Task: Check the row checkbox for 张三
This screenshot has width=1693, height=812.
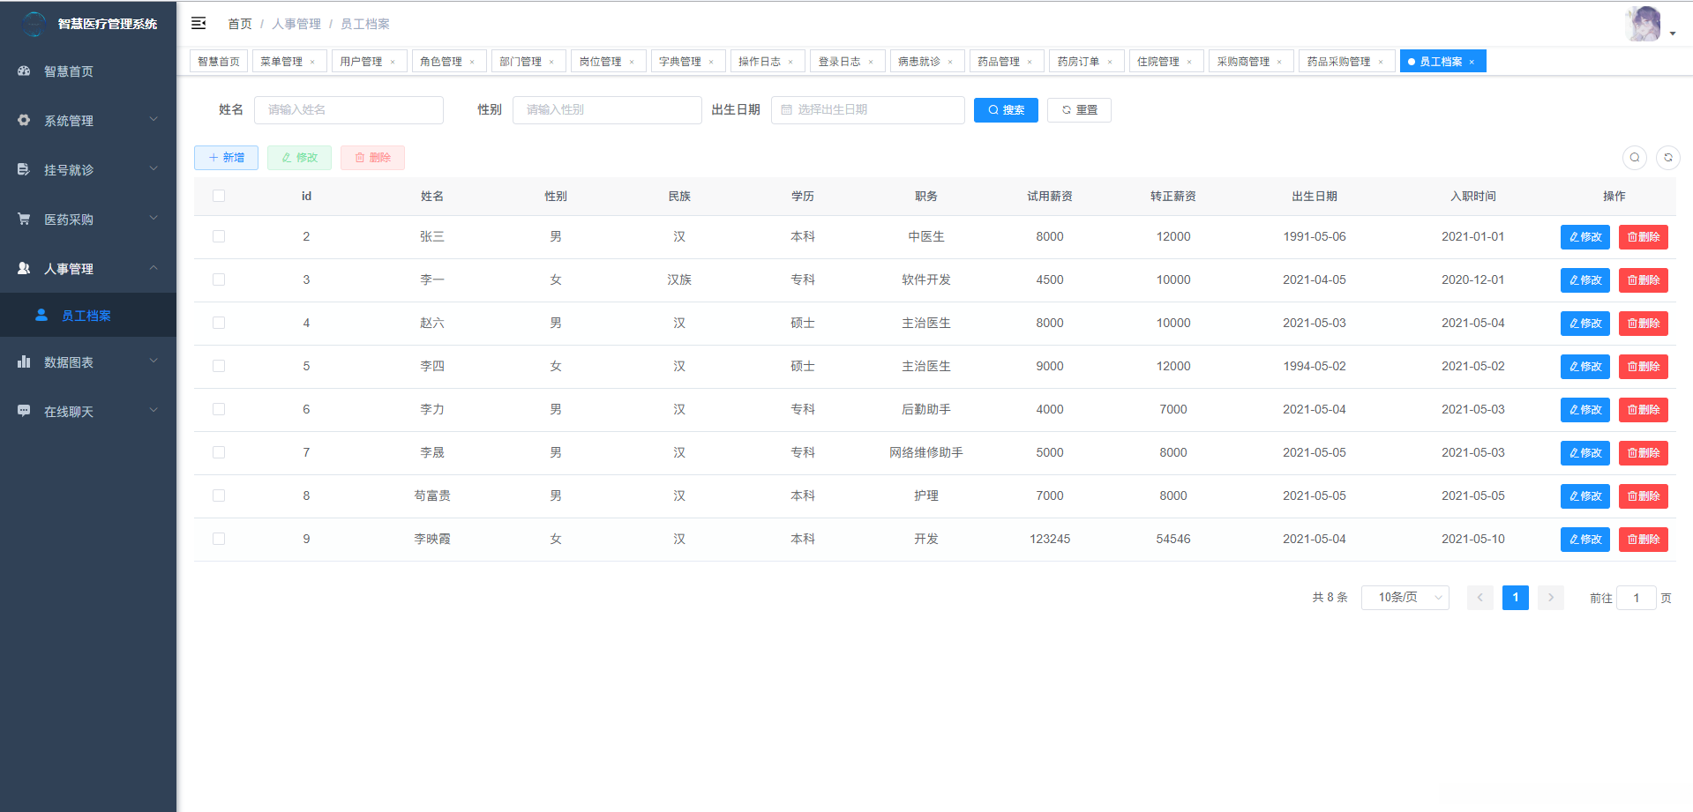Action: pyautogui.click(x=219, y=236)
